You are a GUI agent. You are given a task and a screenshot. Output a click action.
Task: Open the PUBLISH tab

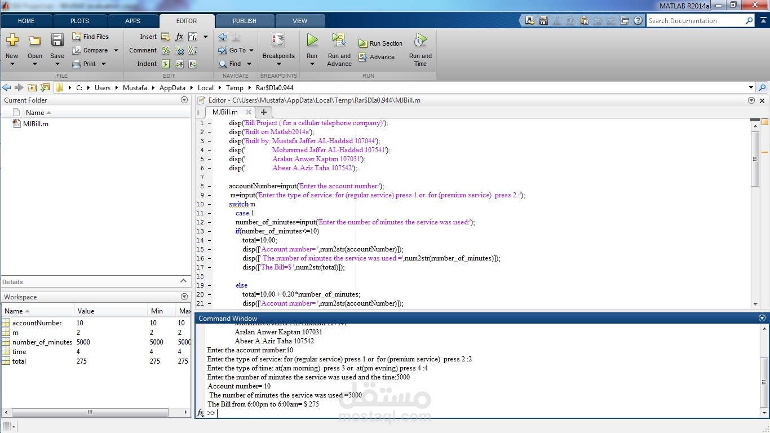coord(244,21)
